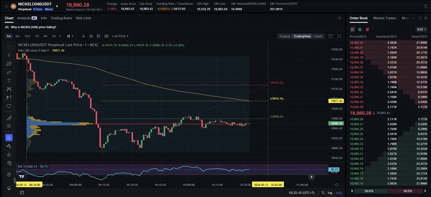Click the lightning bolt quick order button
This screenshot has height=197, width=431.
(x=311, y=177)
